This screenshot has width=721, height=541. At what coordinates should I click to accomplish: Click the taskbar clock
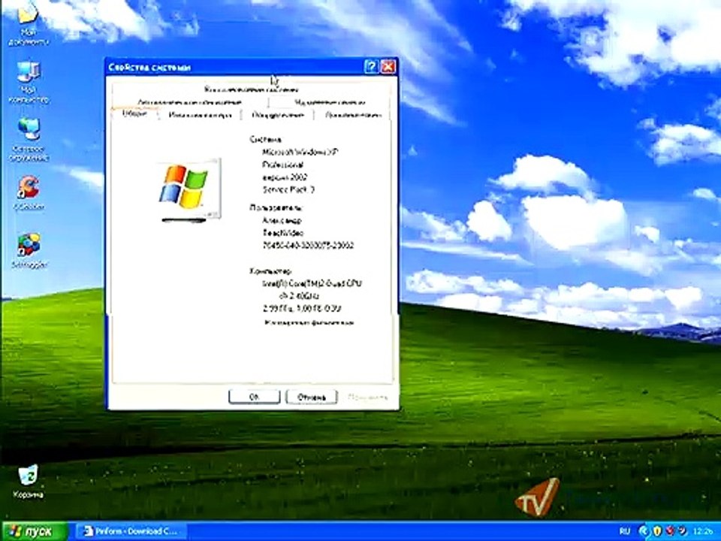(703, 531)
